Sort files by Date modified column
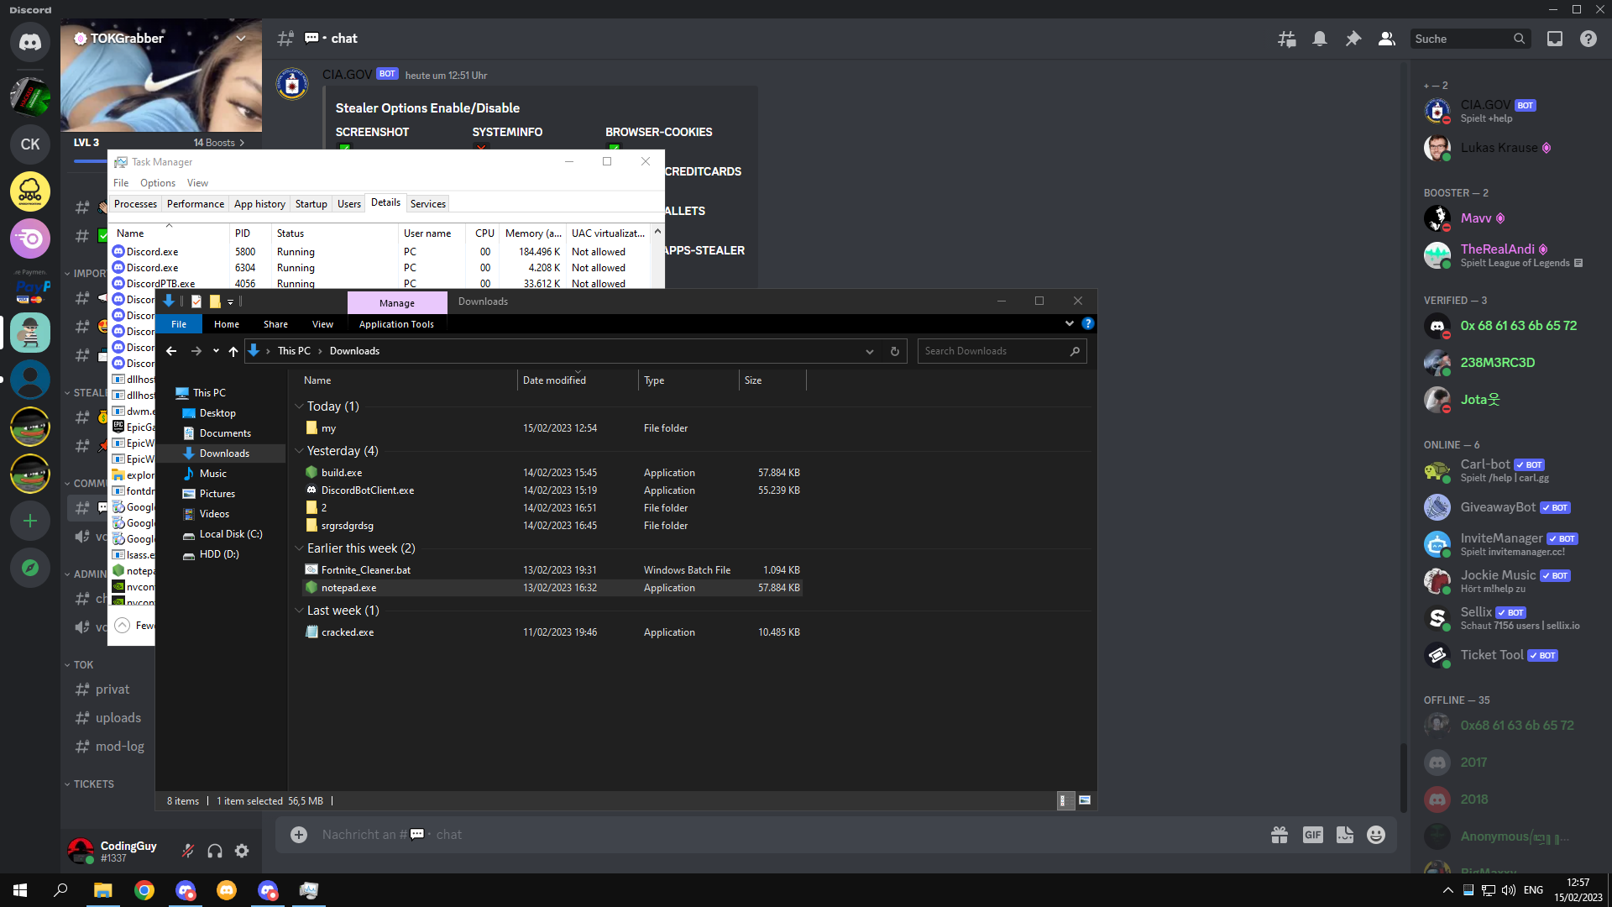Screen dimensions: 1612x907 [577, 380]
